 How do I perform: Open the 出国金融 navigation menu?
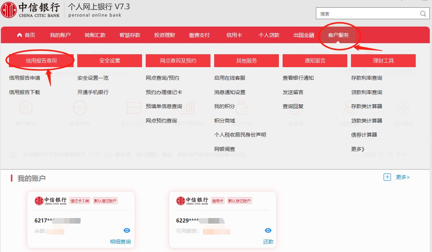304,35
